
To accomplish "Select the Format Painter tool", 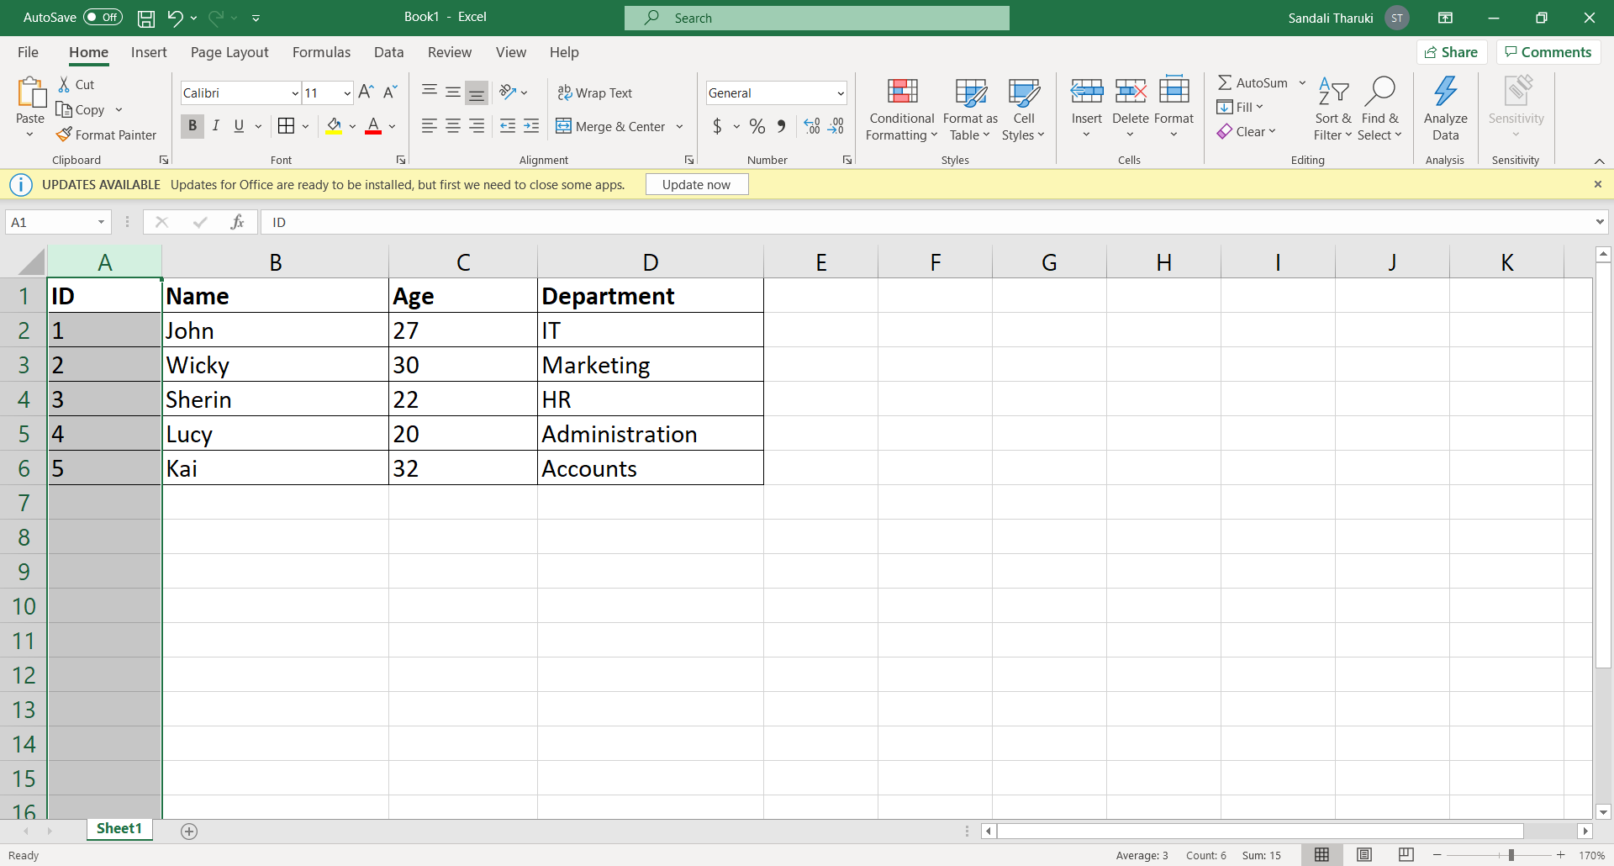I will pyautogui.click(x=107, y=135).
